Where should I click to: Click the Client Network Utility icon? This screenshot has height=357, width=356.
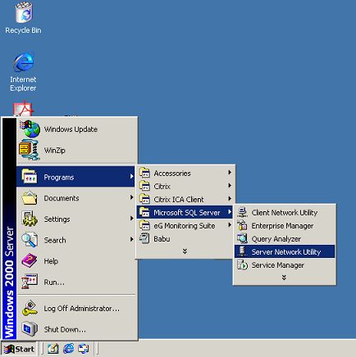click(x=242, y=212)
